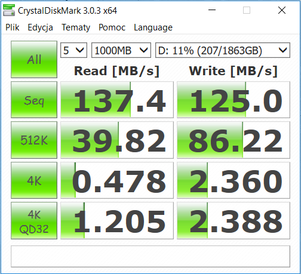Open the Pomoc menu

[x=112, y=27]
